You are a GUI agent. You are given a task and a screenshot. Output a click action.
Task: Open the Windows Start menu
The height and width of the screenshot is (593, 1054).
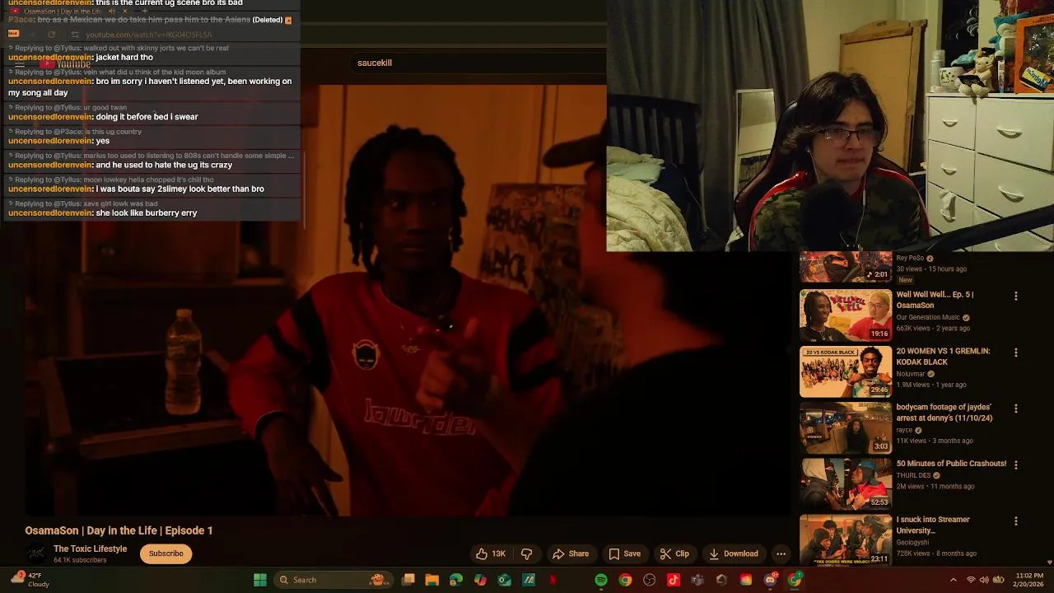coord(260,580)
